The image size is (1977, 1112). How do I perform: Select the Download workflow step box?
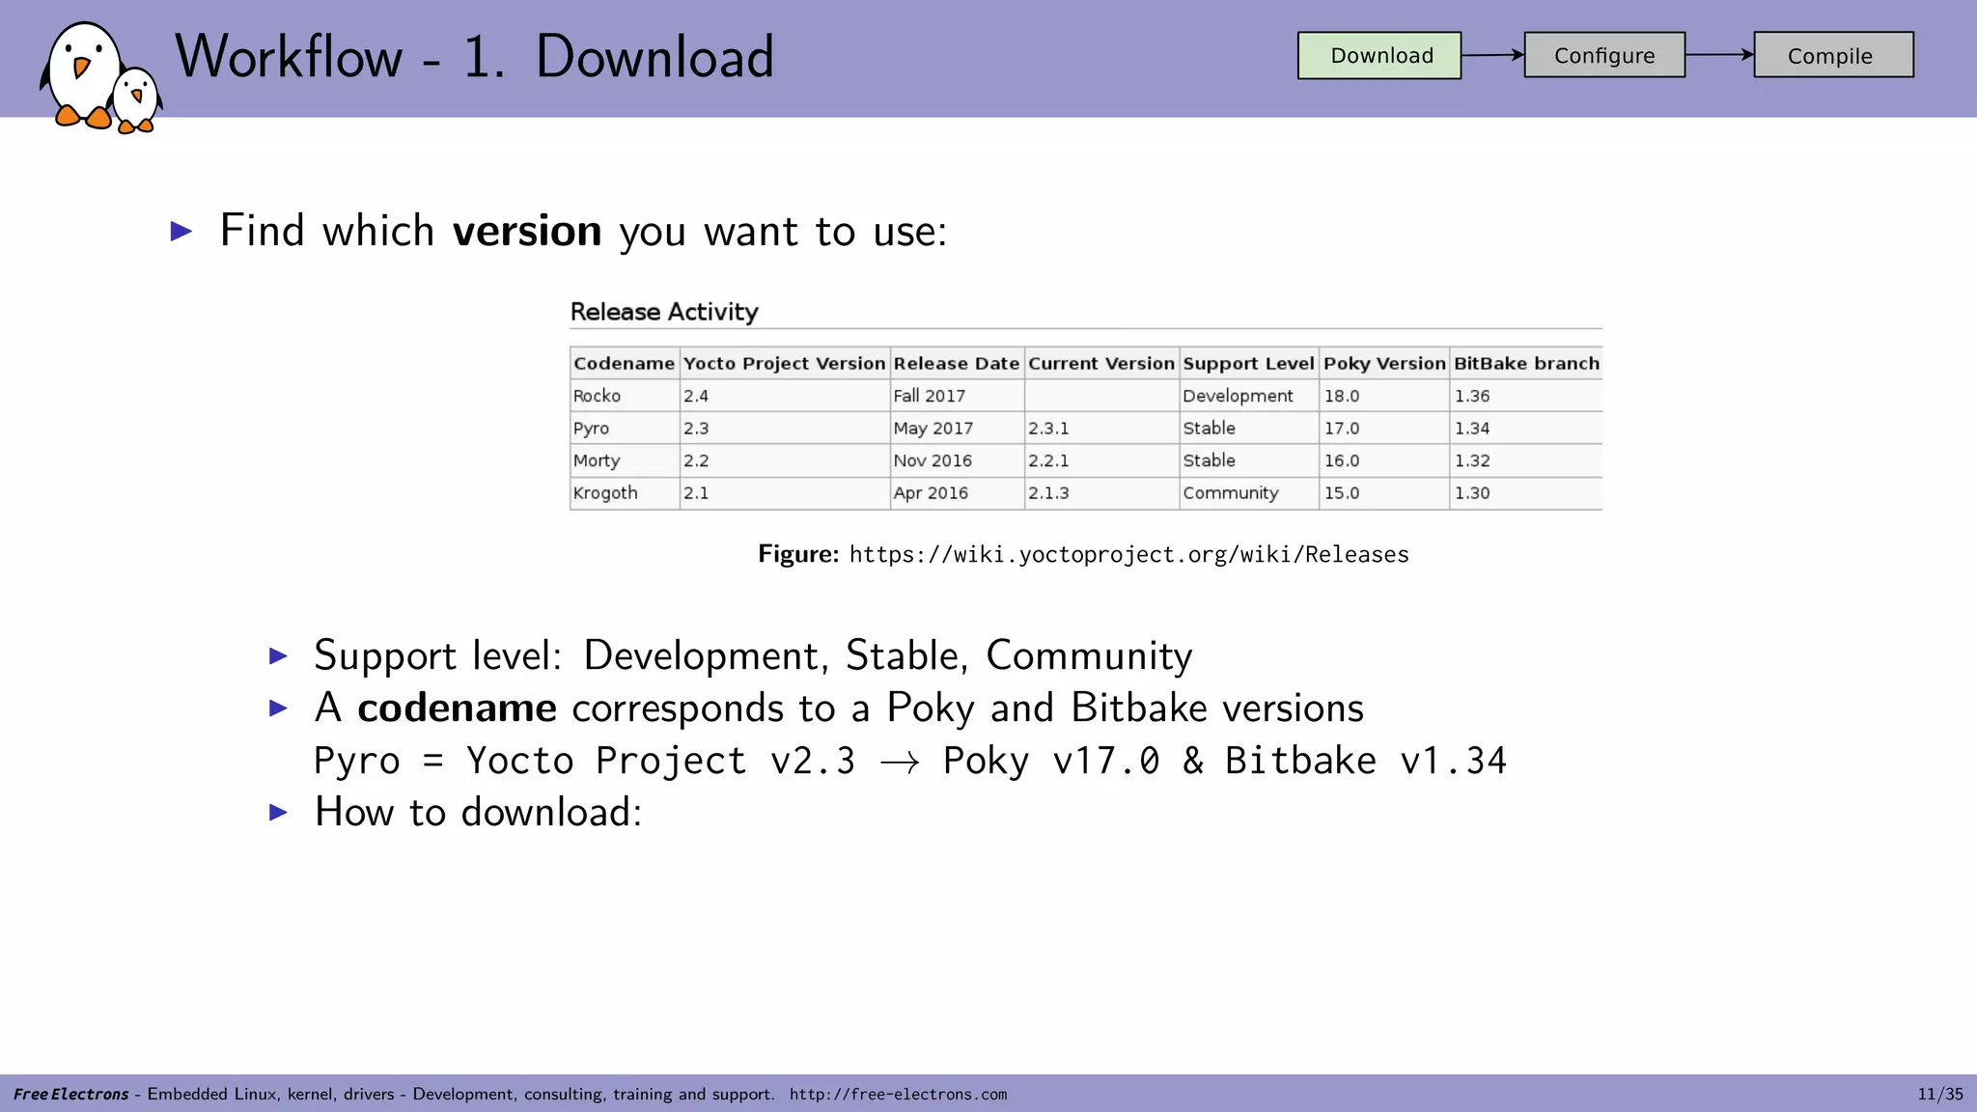pos(1379,55)
